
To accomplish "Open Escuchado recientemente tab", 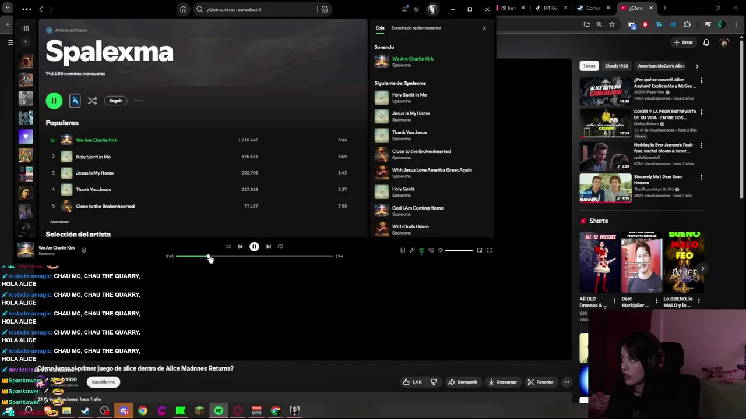I will pos(416,28).
